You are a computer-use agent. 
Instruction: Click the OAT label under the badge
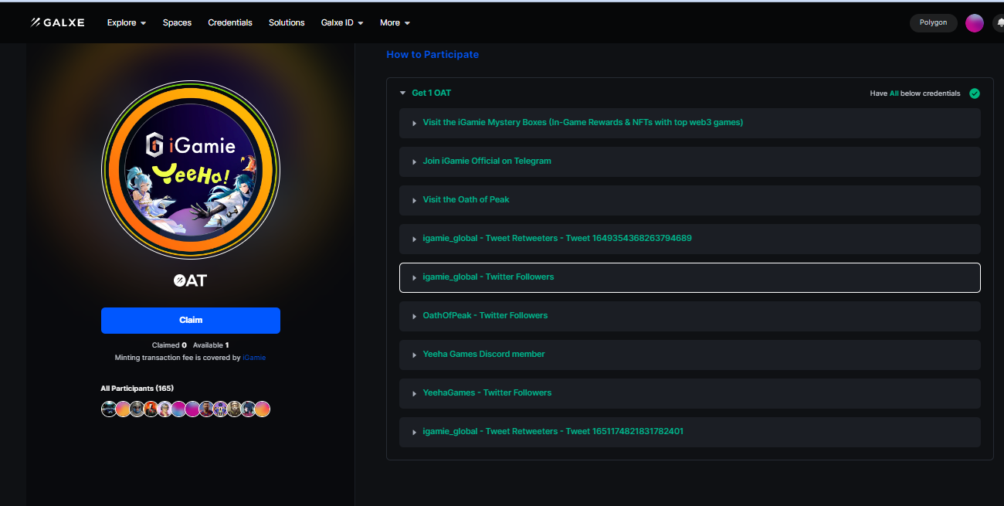click(x=190, y=280)
